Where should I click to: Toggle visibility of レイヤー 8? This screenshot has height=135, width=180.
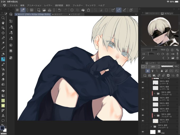click(143, 82)
